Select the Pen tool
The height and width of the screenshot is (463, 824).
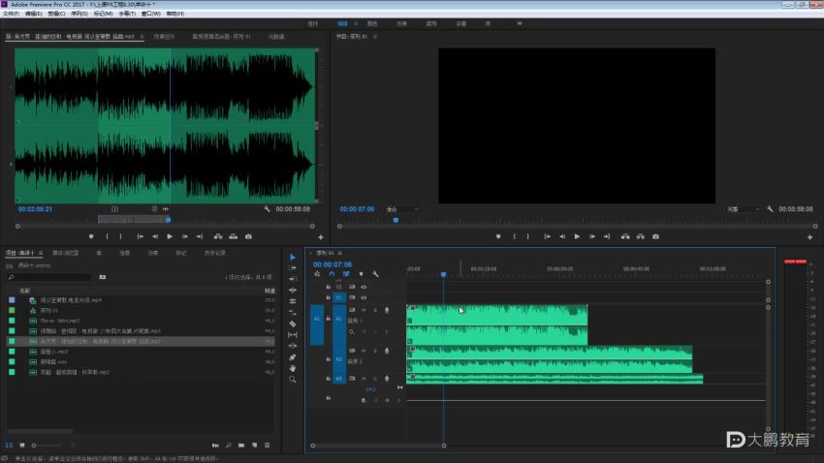(293, 357)
